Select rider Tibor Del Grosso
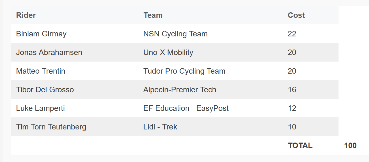The width and height of the screenshot is (369, 162). tap(45, 90)
